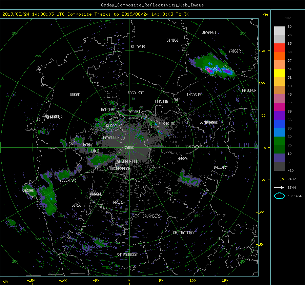The width and height of the screenshot is (305, 285).
Task: Click the HUBLI city label
Action: pos(95,151)
